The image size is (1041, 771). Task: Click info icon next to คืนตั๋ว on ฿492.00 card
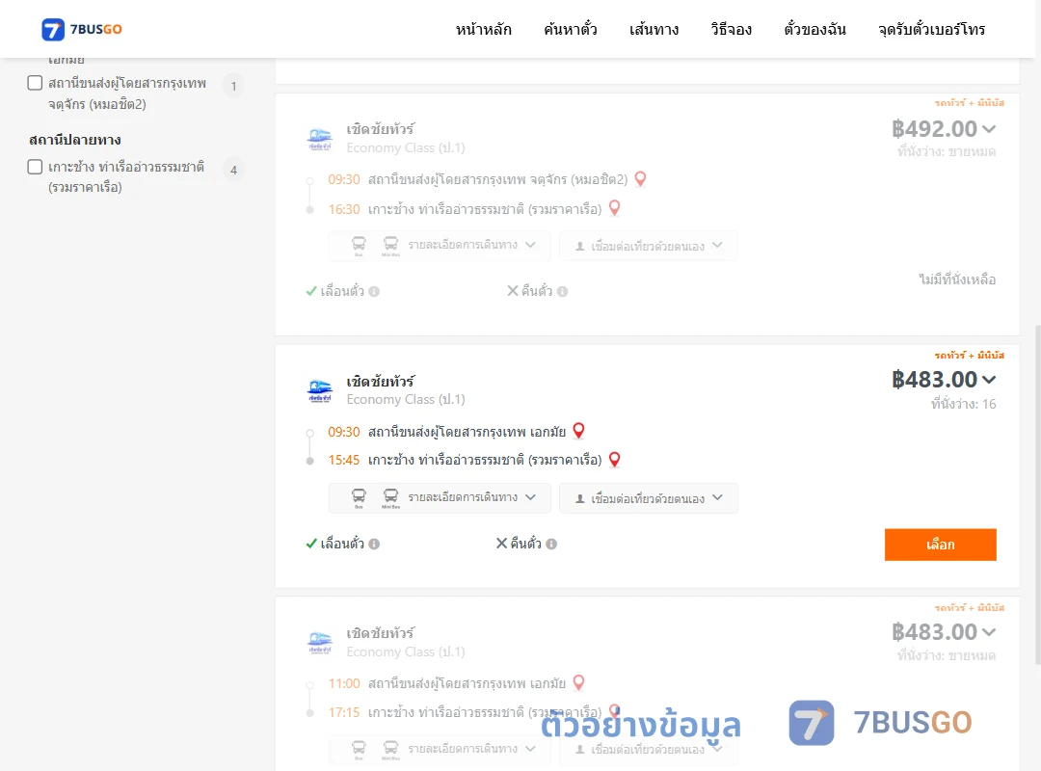[x=562, y=291]
